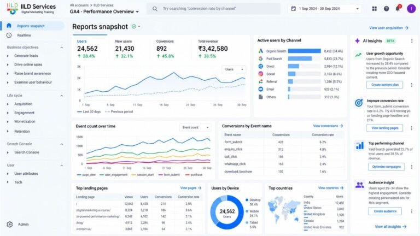Viewport: 420px width, 236px height.
Task: Expand Drive online sales
Action: point(8,65)
